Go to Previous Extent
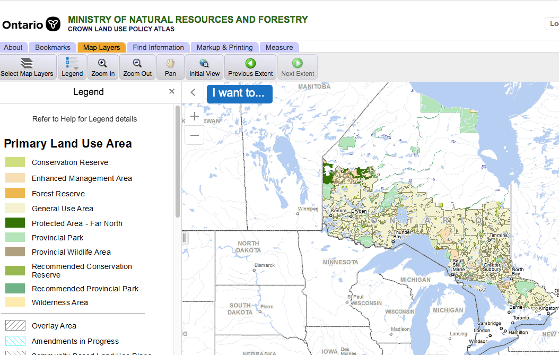This screenshot has height=355, width=559. (250, 67)
